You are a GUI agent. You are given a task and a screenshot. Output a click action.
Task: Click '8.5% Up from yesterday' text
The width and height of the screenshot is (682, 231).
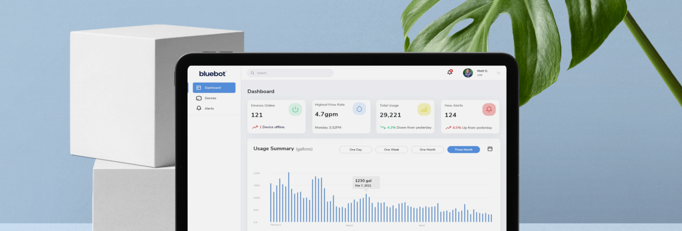click(472, 128)
